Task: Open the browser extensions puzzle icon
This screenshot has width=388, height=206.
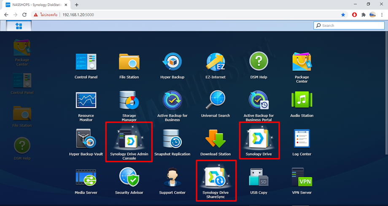Action: coord(364,15)
